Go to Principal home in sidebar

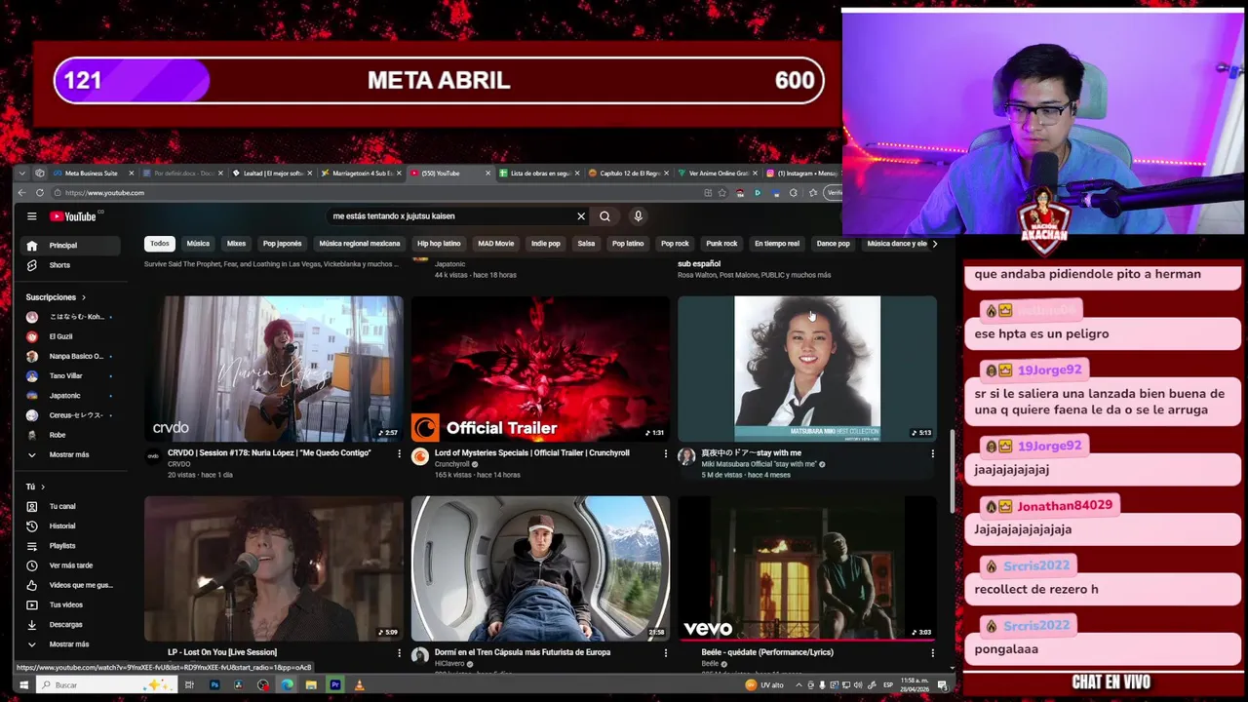point(68,245)
